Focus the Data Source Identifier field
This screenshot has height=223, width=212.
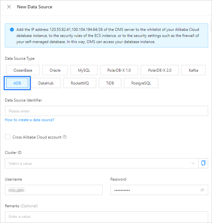coord(106,111)
